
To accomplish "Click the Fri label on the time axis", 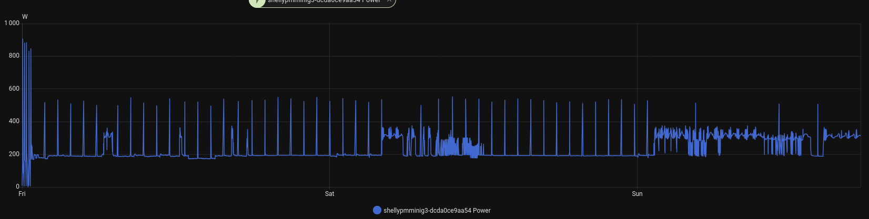I will pos(22,194).
